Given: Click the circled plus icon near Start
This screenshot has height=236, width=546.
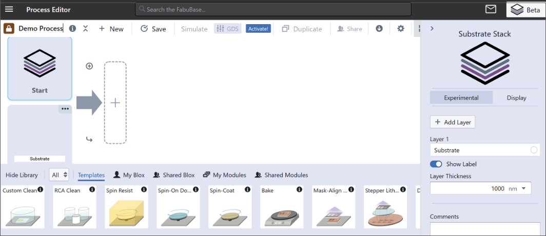Looking at the screenshot, I should pos(89,66).
